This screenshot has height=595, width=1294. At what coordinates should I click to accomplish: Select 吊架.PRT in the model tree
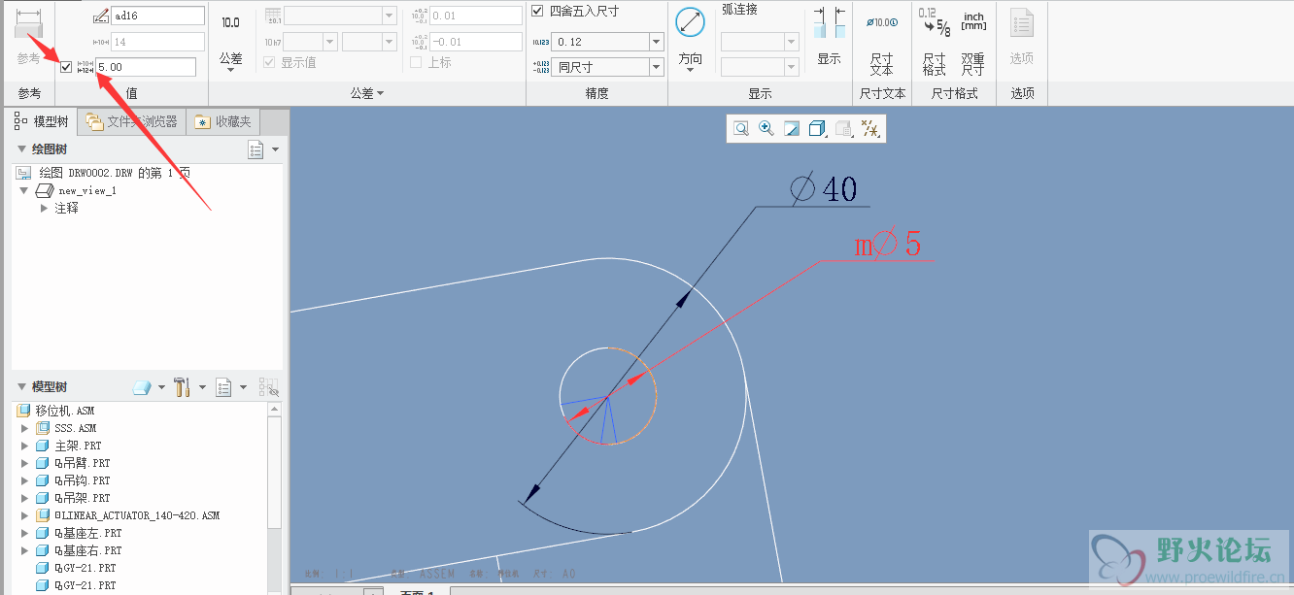coord(83,498)
